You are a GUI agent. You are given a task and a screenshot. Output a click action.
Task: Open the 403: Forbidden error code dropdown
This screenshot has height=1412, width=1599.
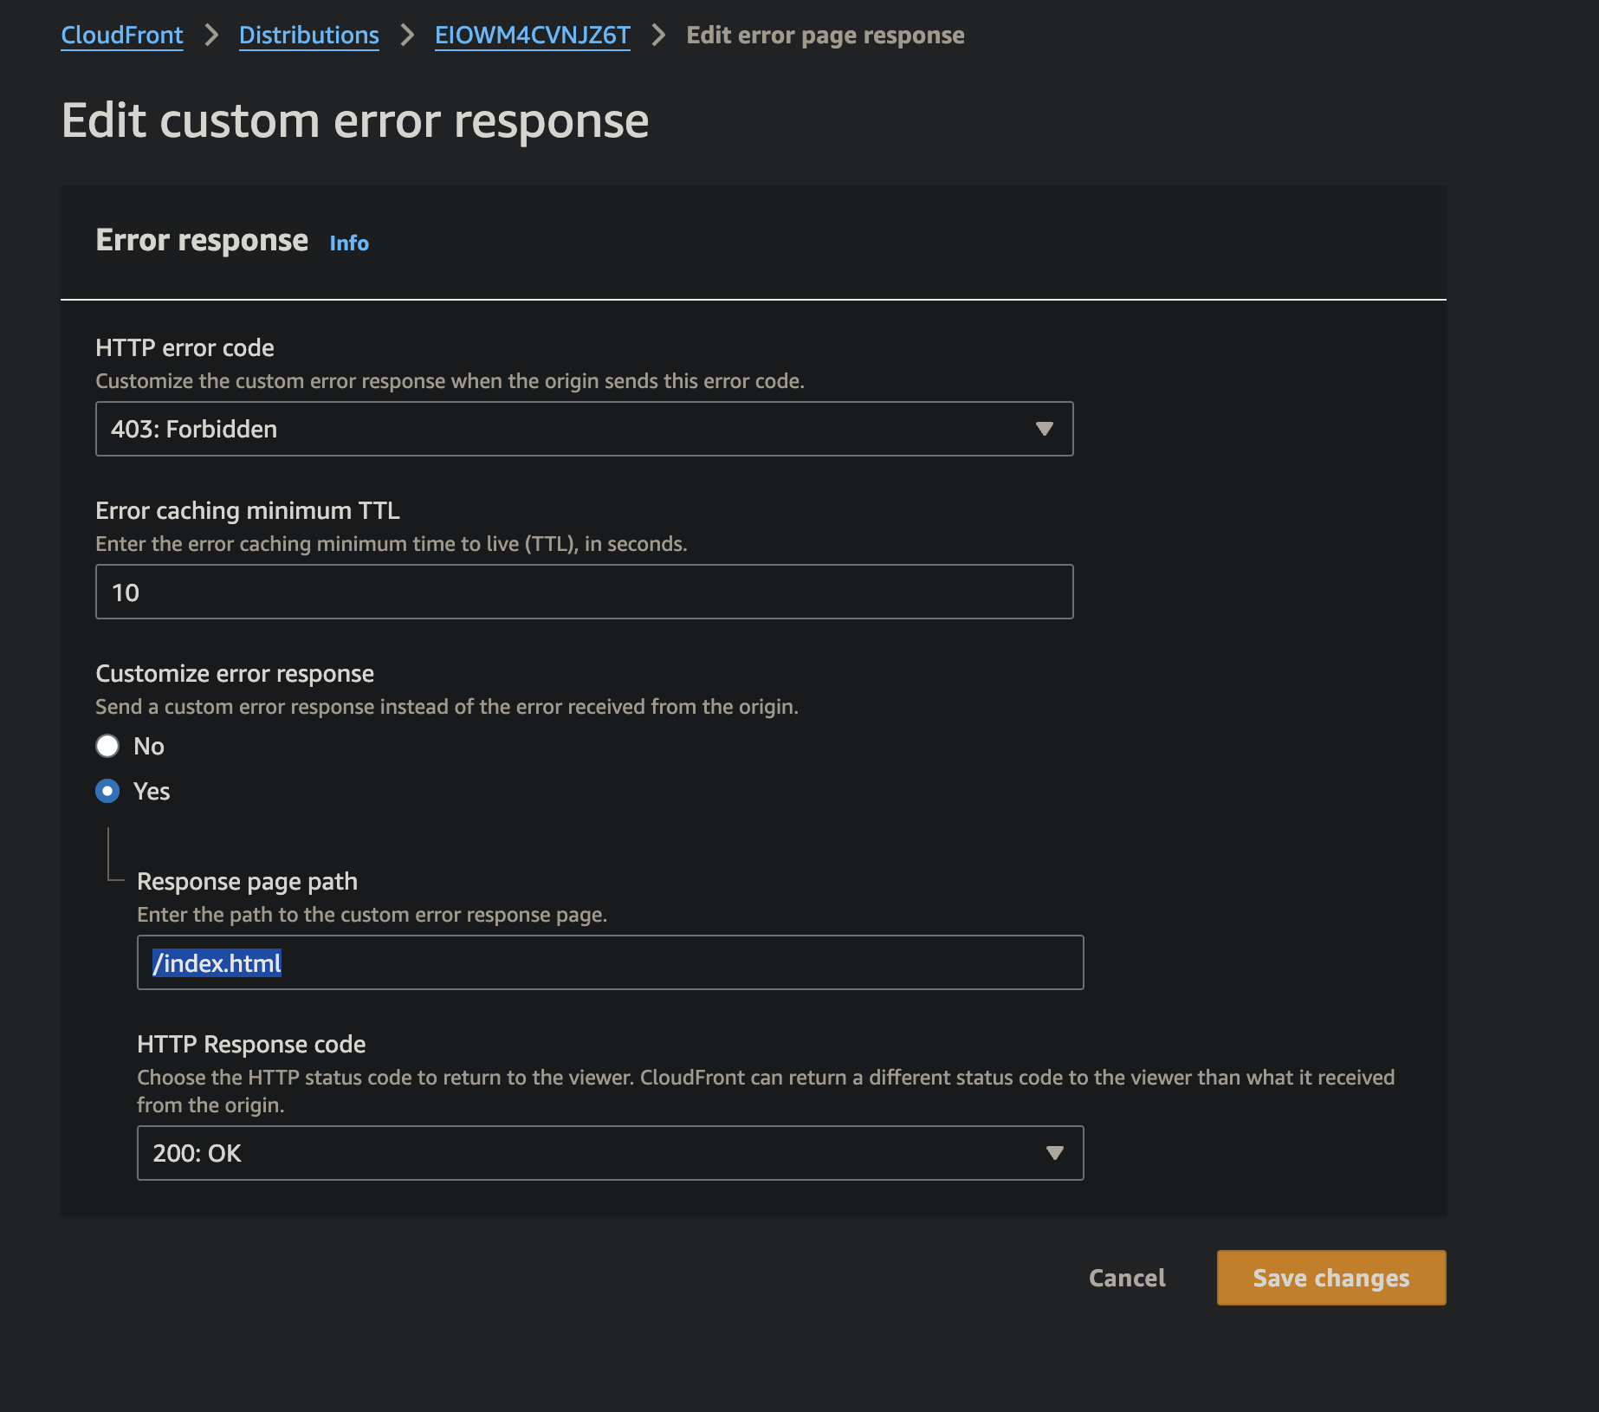583,429
